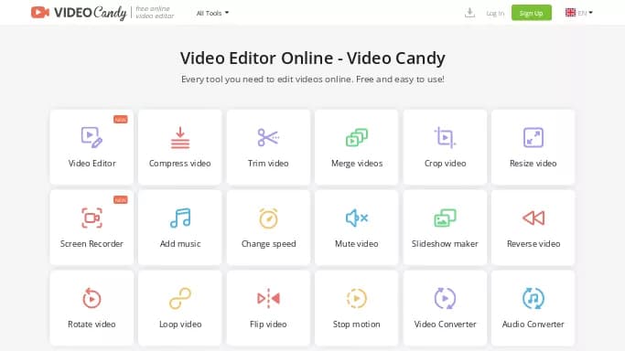
Task: Click the "Reverse video" label text
Action: tap(533, 243)
